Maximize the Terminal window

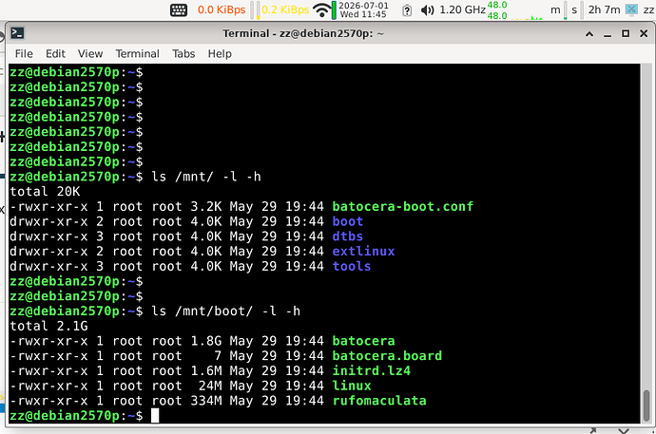pyautogui.click(x=626, y=33)
